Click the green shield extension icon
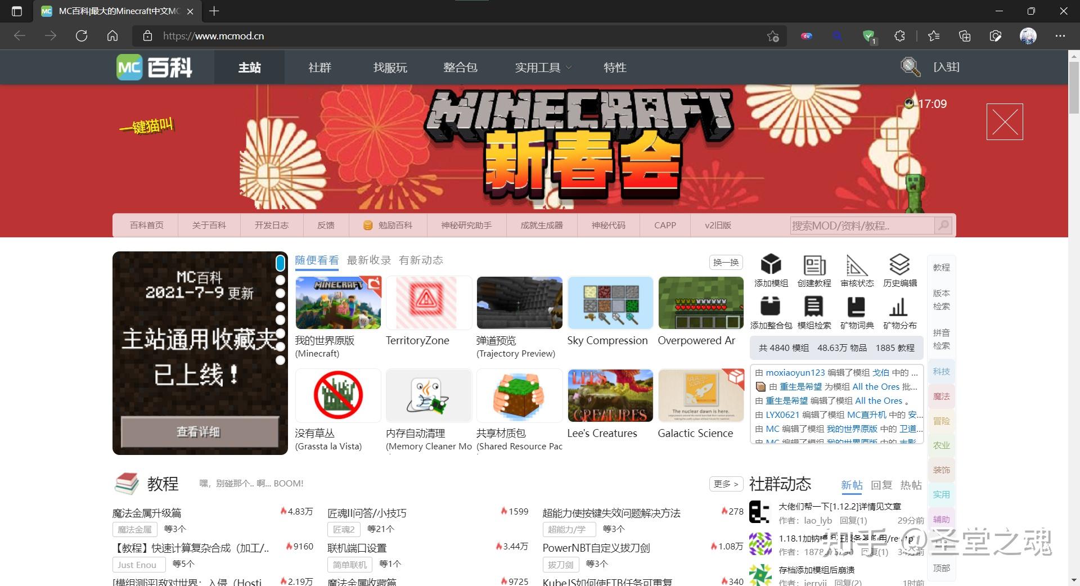Image resolution: width=1080 pixels, height=586 pixels. (869, 36)
